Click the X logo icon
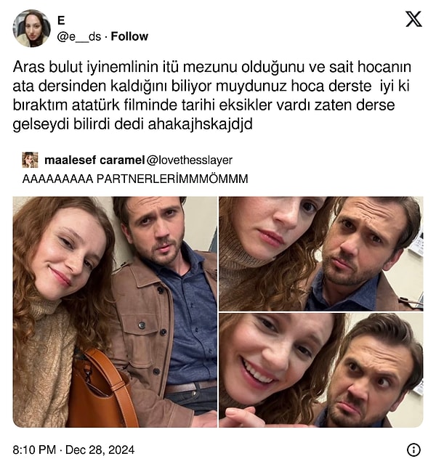The width and height of the screenshot is (436, 472). coord(413,20)
